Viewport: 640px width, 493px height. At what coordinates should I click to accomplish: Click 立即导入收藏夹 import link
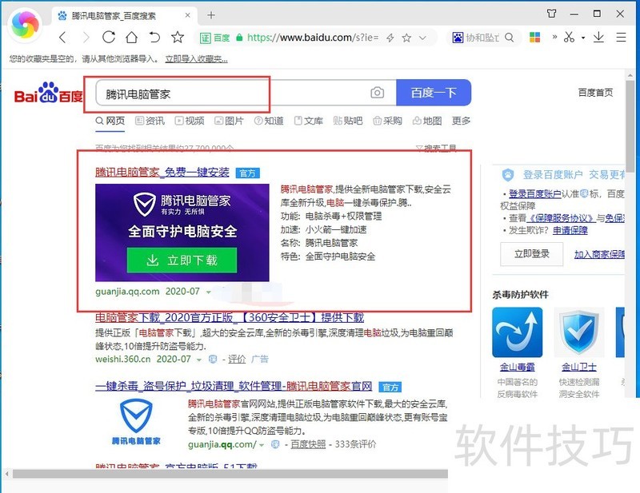(x=196, y=59)
